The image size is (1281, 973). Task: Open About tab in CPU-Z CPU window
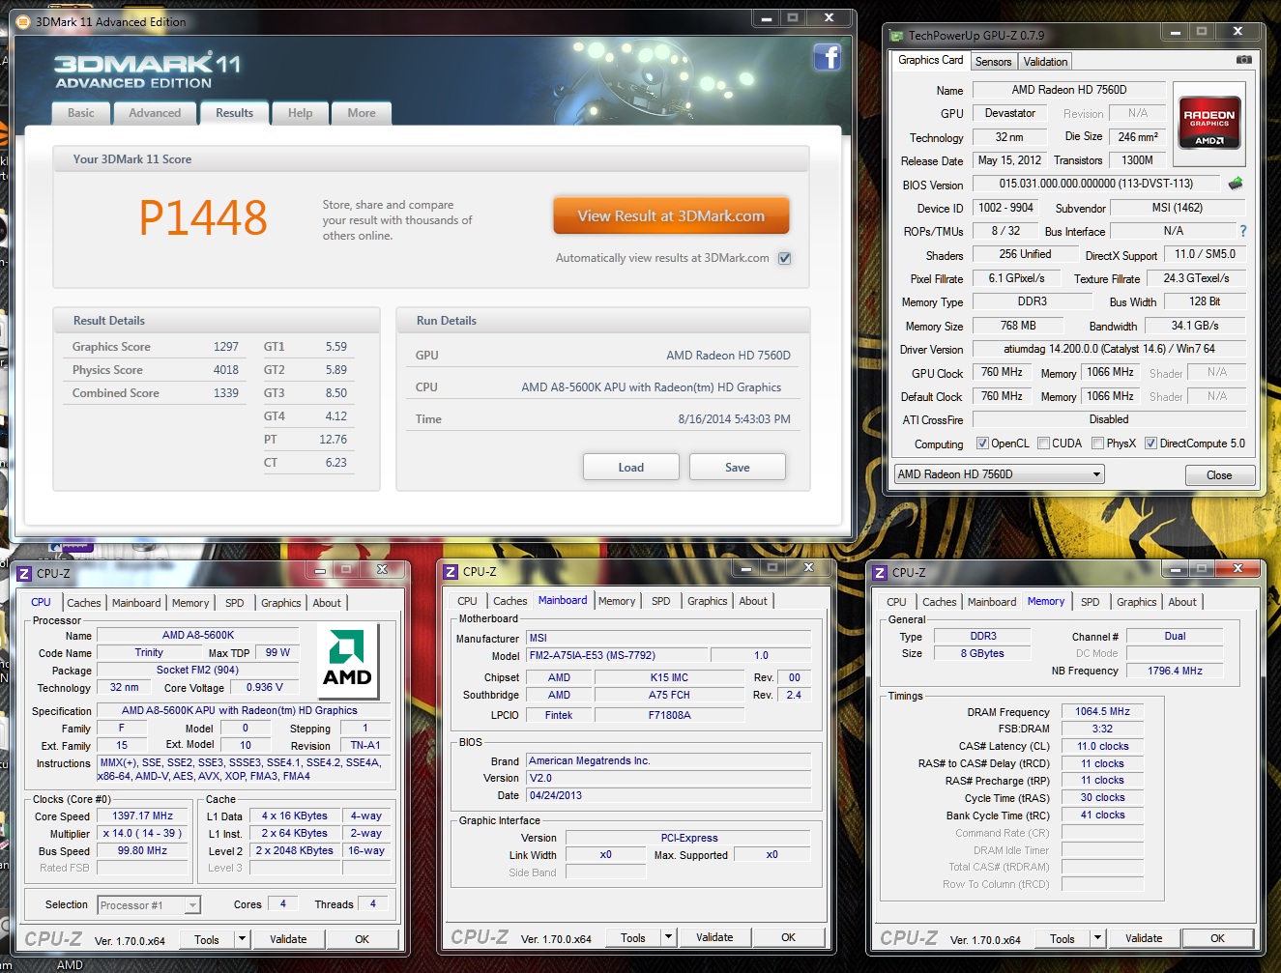pyautogui.click(x=327, y=603)
